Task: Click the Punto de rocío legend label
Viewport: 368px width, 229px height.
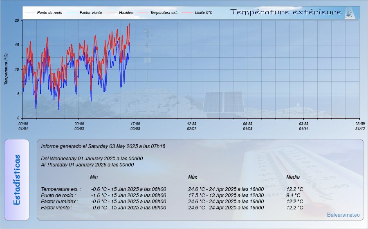Action: 49,13
